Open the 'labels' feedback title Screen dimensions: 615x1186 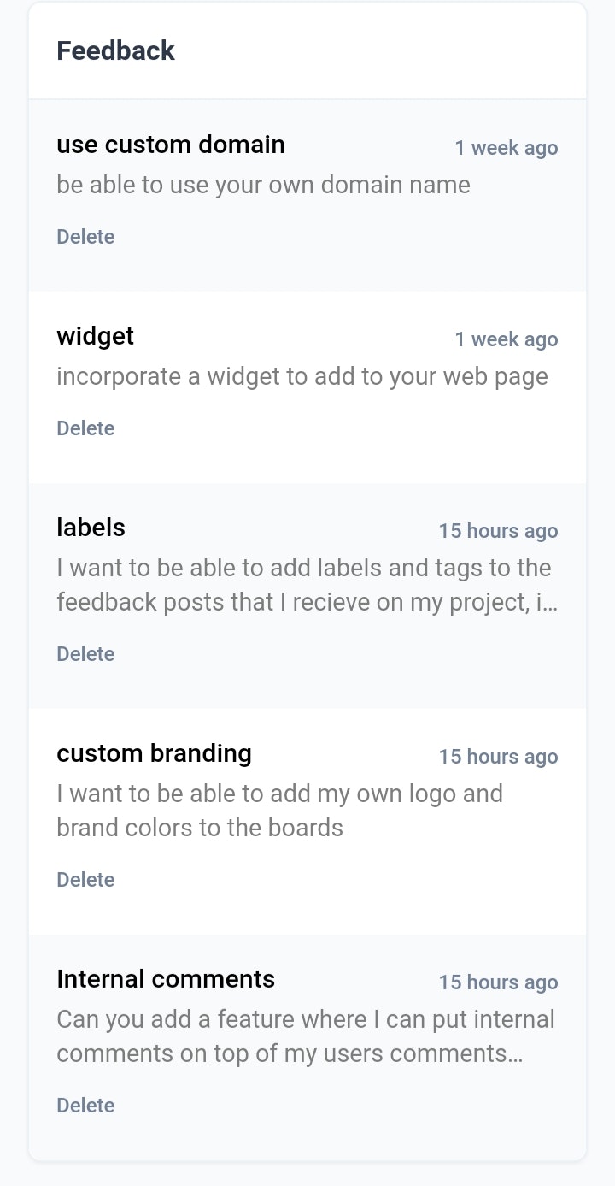[x=91, y=528]
